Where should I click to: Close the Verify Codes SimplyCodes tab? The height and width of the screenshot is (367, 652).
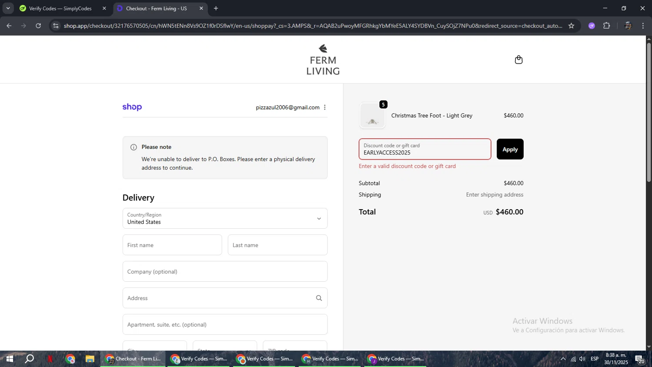pyautogui.click(x=104, y=8)
